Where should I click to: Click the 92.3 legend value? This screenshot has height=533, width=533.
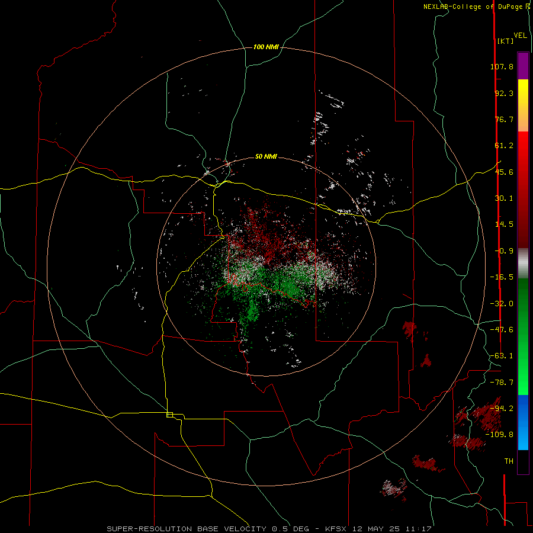pyautogui.click(x=504, y=93)
